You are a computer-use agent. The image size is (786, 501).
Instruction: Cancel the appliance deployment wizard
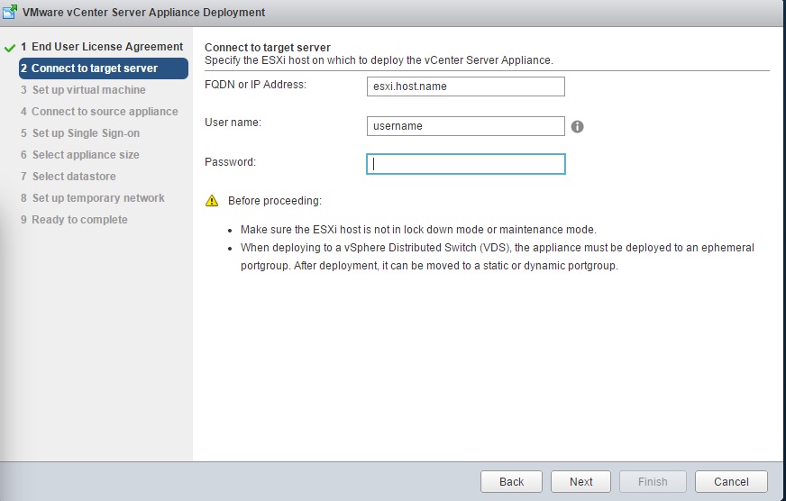click(730, 481)
